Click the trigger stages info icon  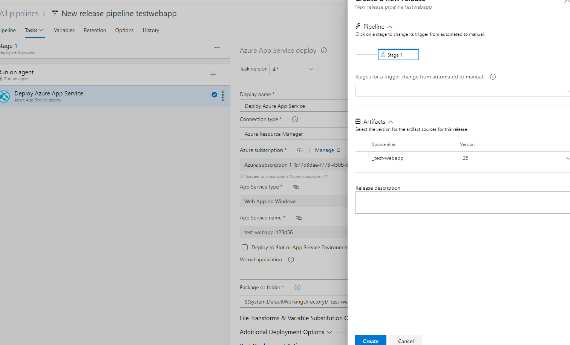tap(493, 77)
